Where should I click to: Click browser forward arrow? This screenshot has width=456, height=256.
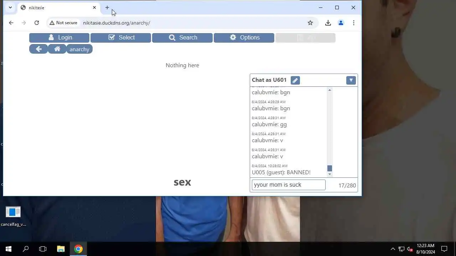pyautogui.click(x=24, y=23)
